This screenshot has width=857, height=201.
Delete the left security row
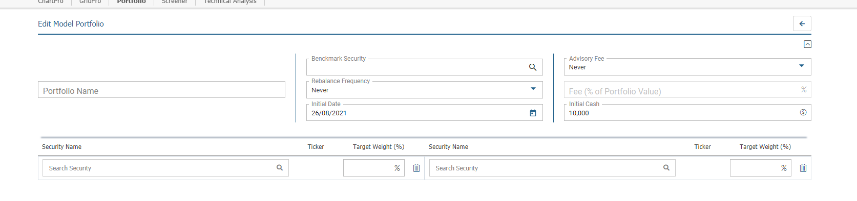click(x=416, y=168)
